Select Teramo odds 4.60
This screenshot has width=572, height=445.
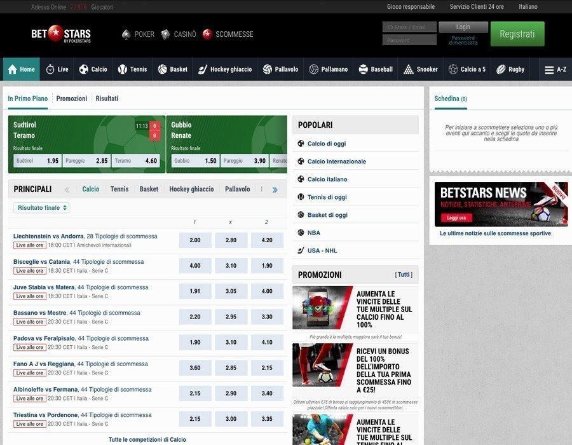(x=136, y=161)
